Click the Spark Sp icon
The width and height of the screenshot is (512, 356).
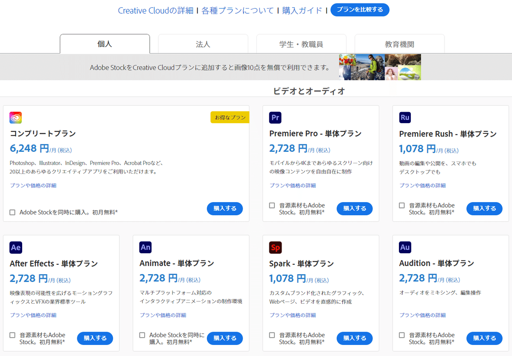(275, 247)
